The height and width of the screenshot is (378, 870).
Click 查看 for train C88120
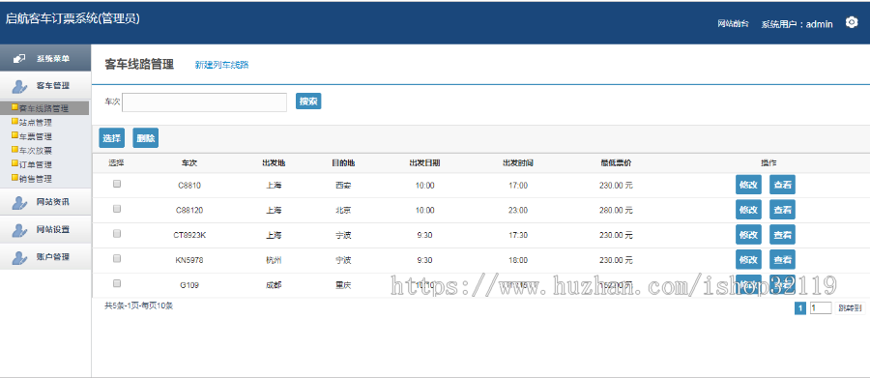point(782,210)
